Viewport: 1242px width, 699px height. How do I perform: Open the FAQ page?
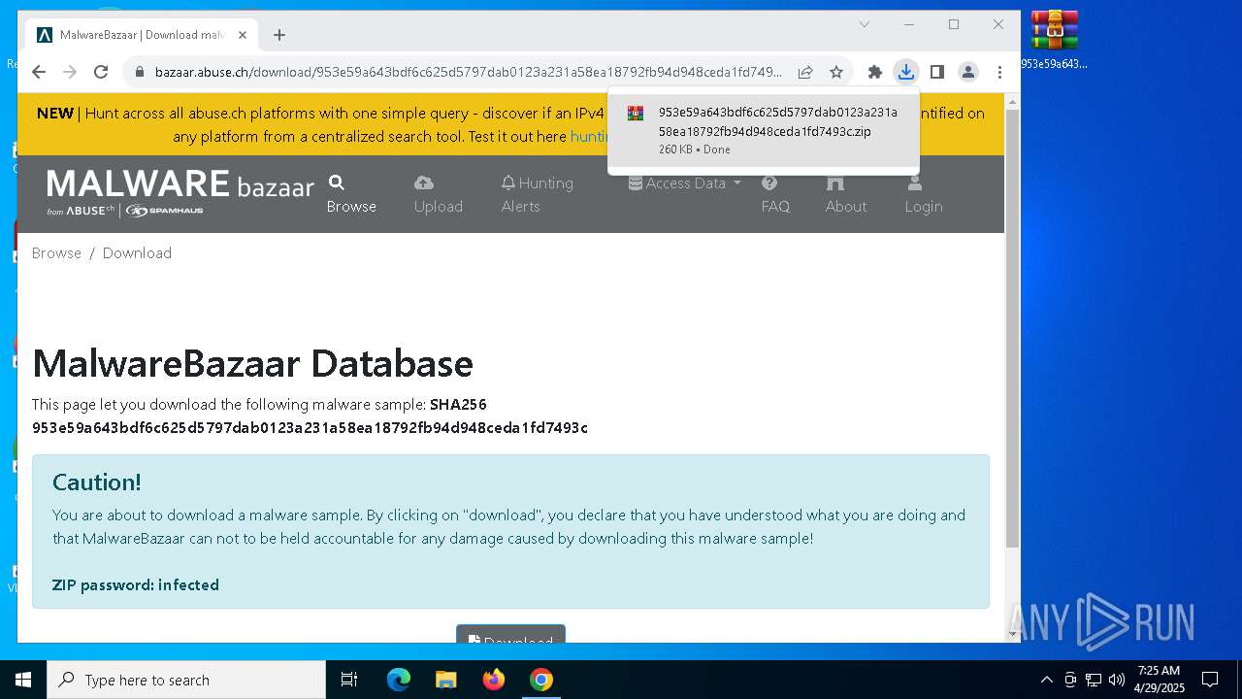775,194
